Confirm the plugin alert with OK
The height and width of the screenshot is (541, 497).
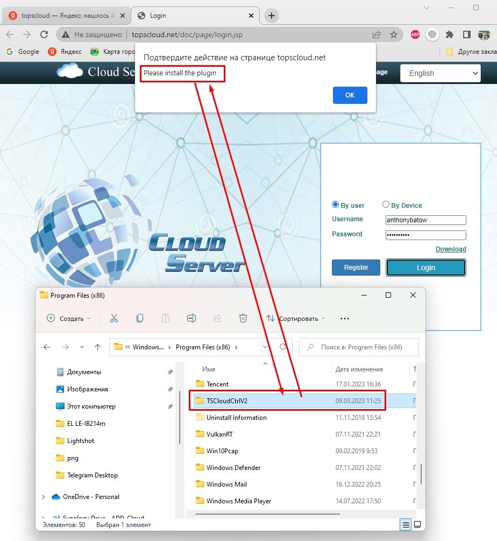(x=350, y=95)
